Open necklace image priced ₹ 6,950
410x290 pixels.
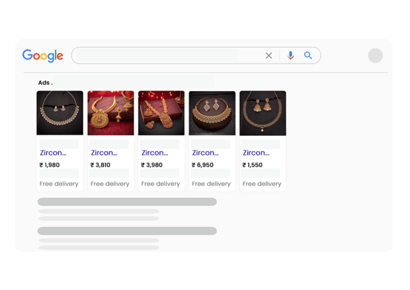pyautogui.click(x=212, y=113)
